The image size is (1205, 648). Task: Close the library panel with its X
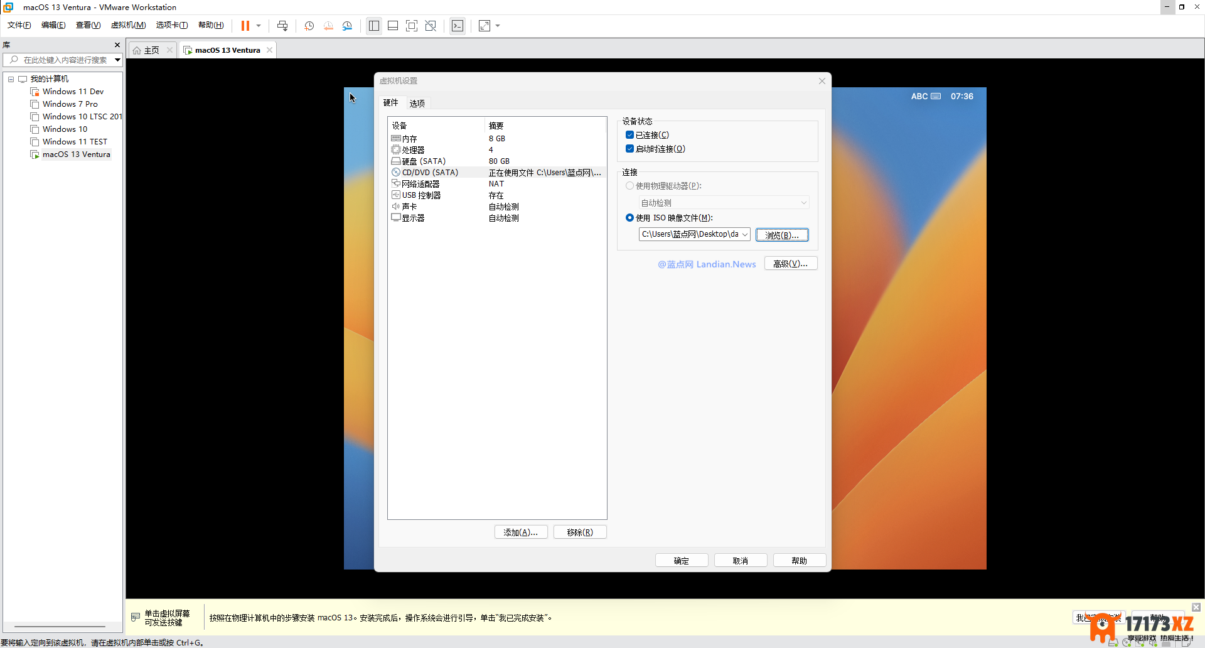(x=117, y=45)
